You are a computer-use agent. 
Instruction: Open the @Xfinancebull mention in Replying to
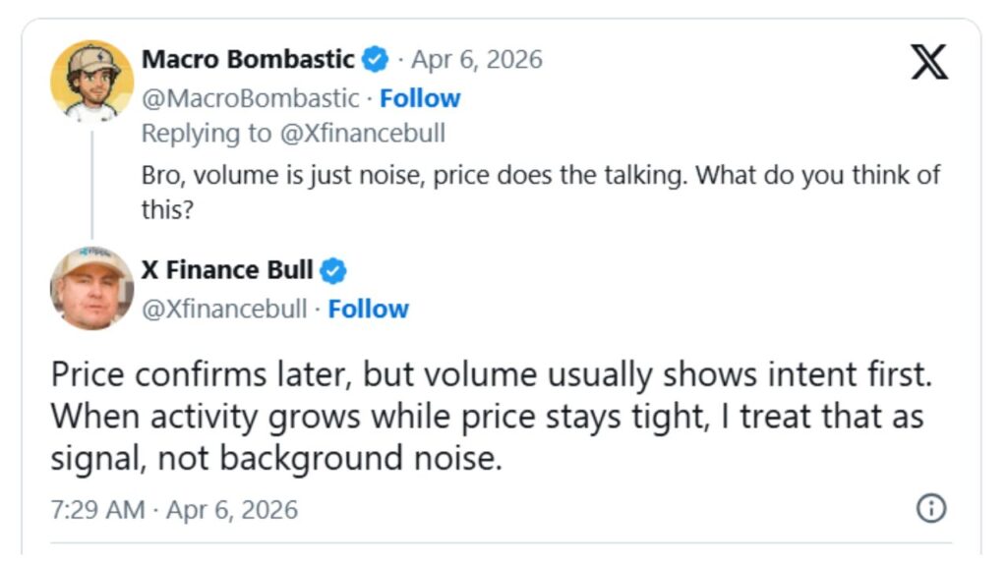coord(362,133)
